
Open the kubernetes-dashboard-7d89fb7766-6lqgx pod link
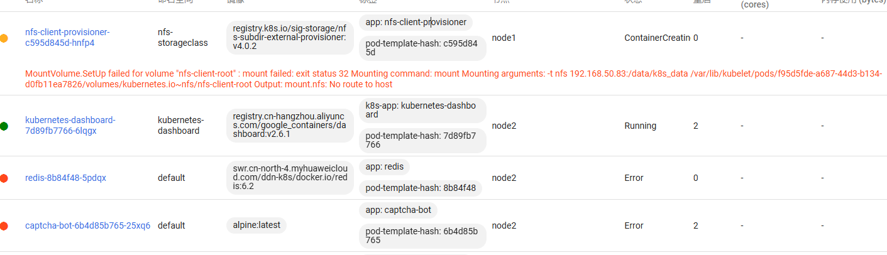coord(70,126)
